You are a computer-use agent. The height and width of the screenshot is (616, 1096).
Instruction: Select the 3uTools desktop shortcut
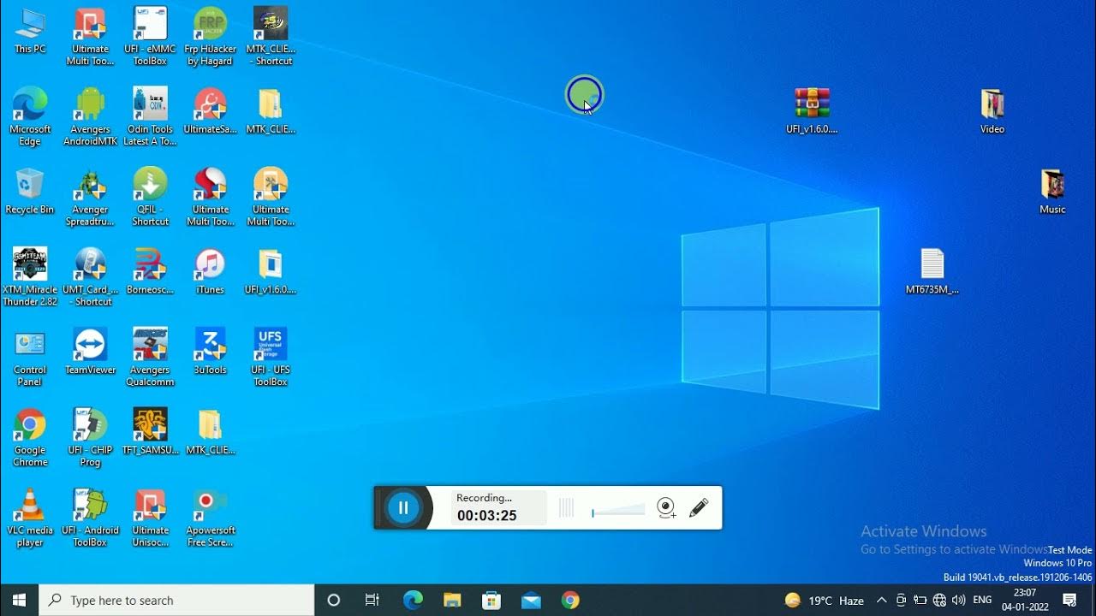pyautogui.click(x=210, y=352)
